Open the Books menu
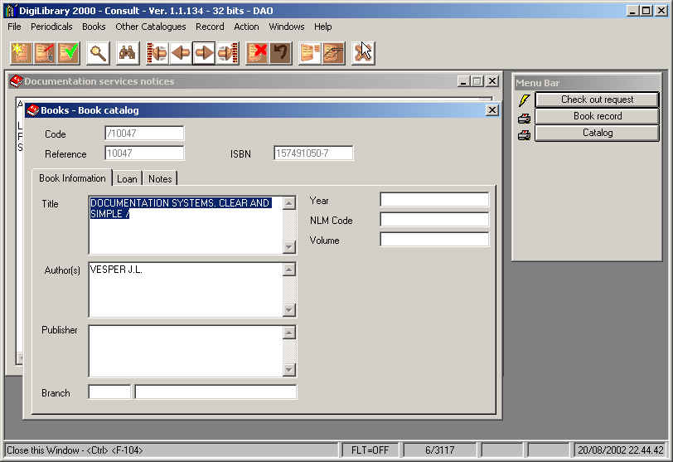This screenshot has width=673, height=462. pyautogui.click(x=94, y=27)
